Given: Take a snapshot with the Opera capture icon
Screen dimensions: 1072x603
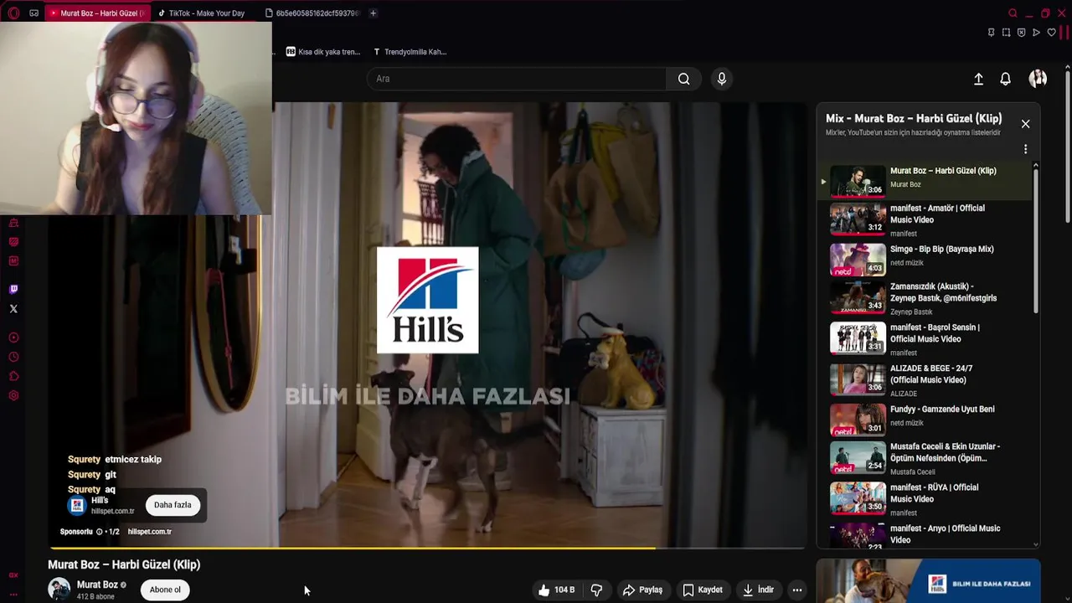Looking at the screenshot, I should 1006,33.
